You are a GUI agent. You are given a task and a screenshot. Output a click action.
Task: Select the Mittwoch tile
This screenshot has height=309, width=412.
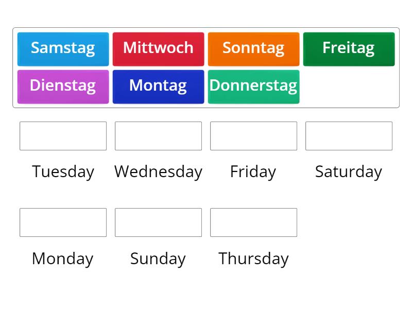click(158, 48)
